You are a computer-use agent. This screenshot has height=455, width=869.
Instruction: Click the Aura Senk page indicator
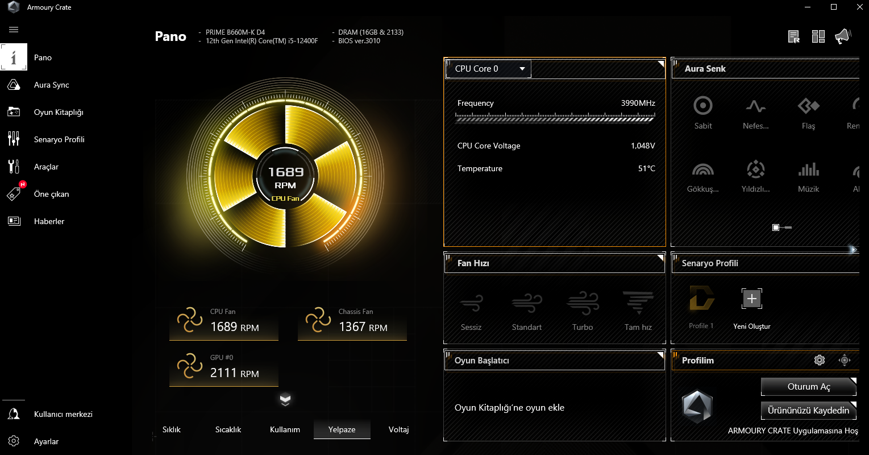782,227
